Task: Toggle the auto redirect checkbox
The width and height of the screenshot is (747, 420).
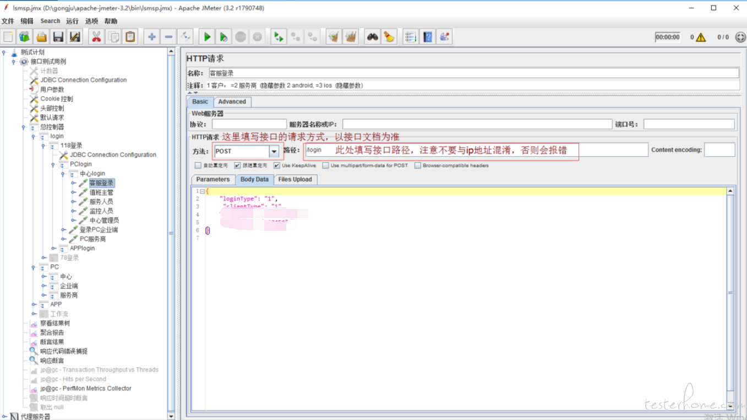Action: tap(198, 165)
